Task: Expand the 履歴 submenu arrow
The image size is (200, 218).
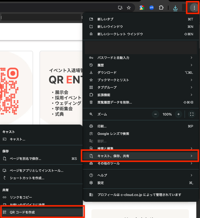Action: point(192,65)
